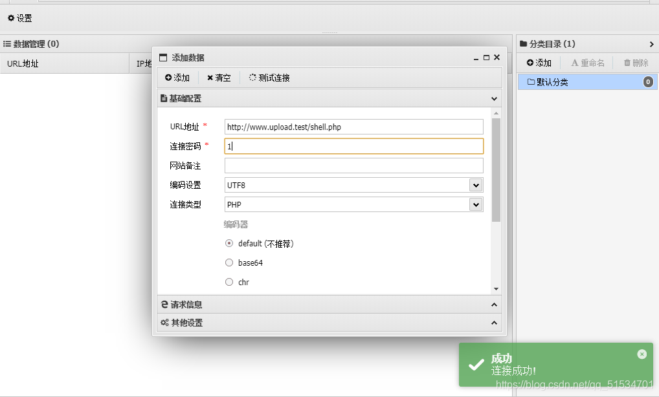Click the 0 count badge on 默认分类
This screenshot has height=397, width=659.
[x=648, y=82]
